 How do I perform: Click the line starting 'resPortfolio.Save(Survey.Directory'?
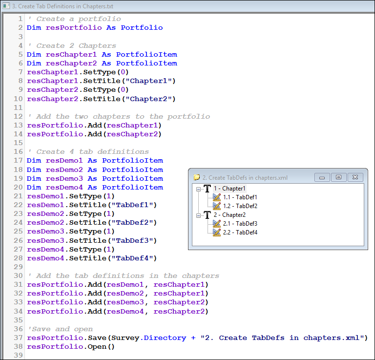coord(197,338)
